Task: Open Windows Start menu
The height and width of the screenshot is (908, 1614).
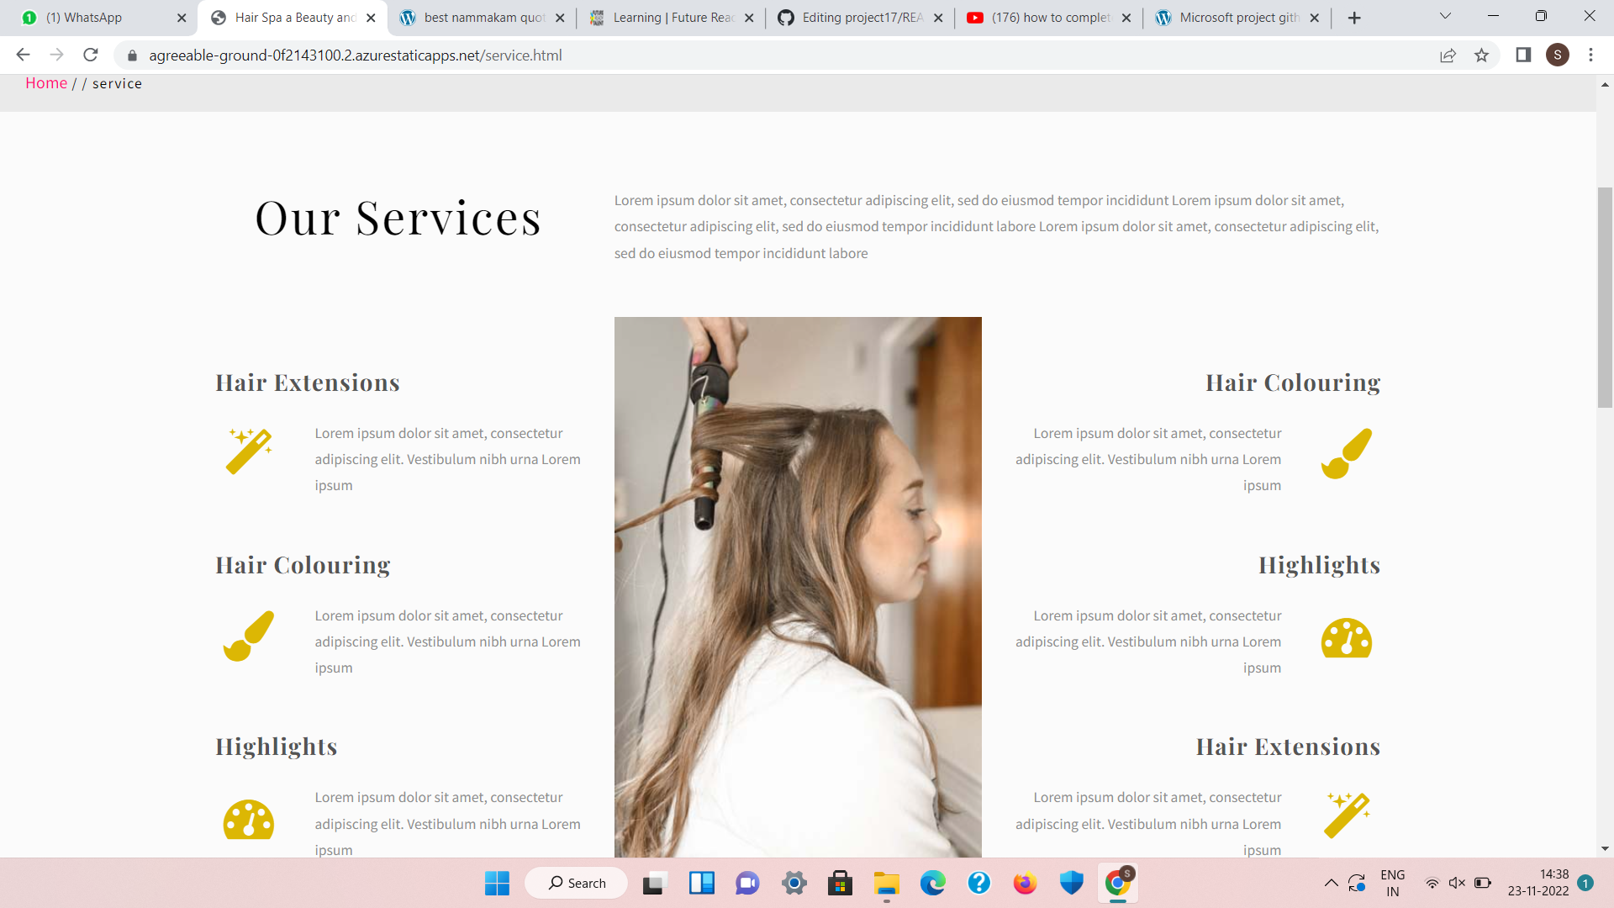Action: pos(497,883)
